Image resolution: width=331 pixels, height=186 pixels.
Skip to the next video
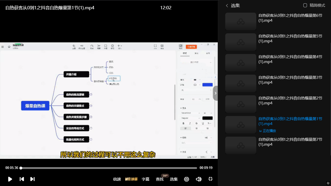[32, 179]
